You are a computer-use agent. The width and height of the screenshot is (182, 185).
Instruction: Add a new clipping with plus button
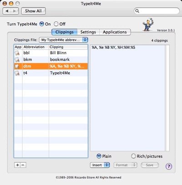coord(17,165)
